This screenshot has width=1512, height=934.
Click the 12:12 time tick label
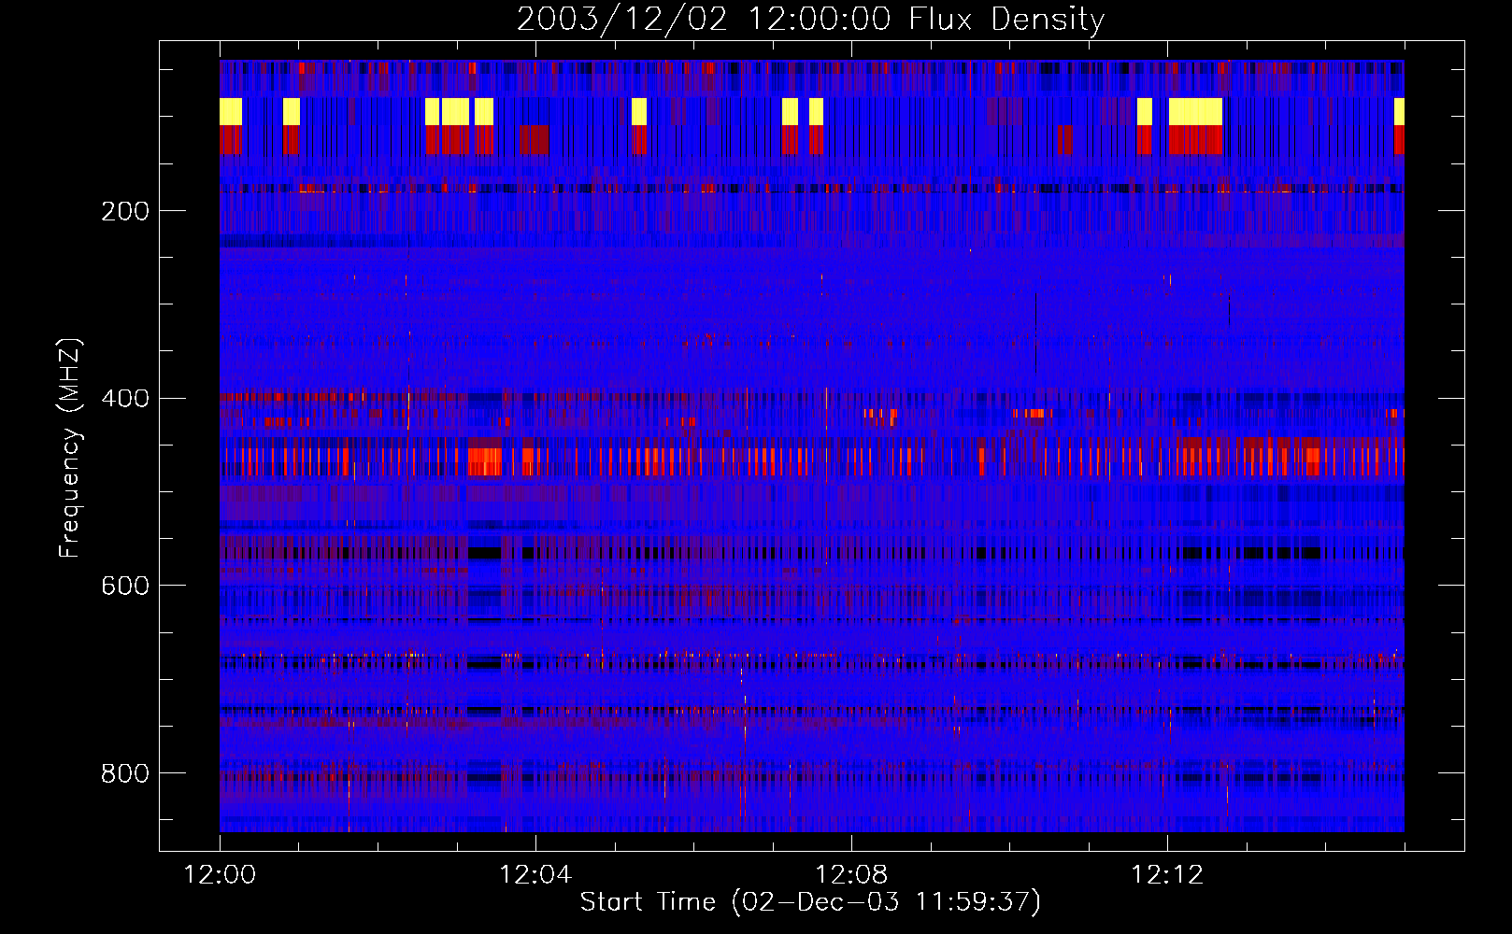point(1167,874)
